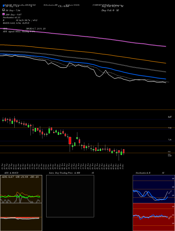Click the ADX chart with green line
175x231 pixels.
(21, 189)
